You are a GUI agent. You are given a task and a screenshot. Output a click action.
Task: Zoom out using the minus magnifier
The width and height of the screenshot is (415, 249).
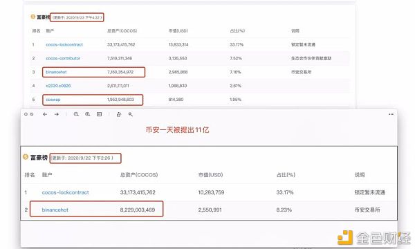pyautogui.click(x=76, y=114)
